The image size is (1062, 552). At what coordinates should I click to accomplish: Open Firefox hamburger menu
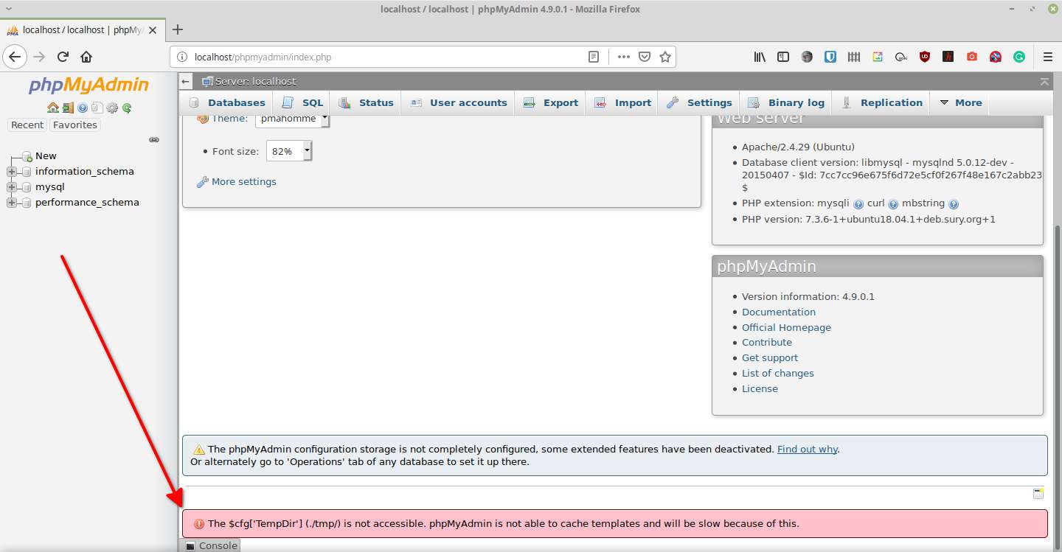click(x=1048, y=57)
